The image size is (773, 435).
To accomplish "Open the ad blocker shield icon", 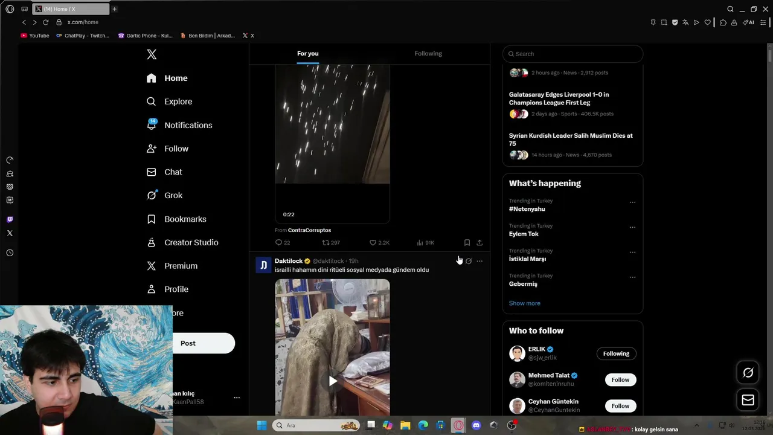I will tap(675, 22).
